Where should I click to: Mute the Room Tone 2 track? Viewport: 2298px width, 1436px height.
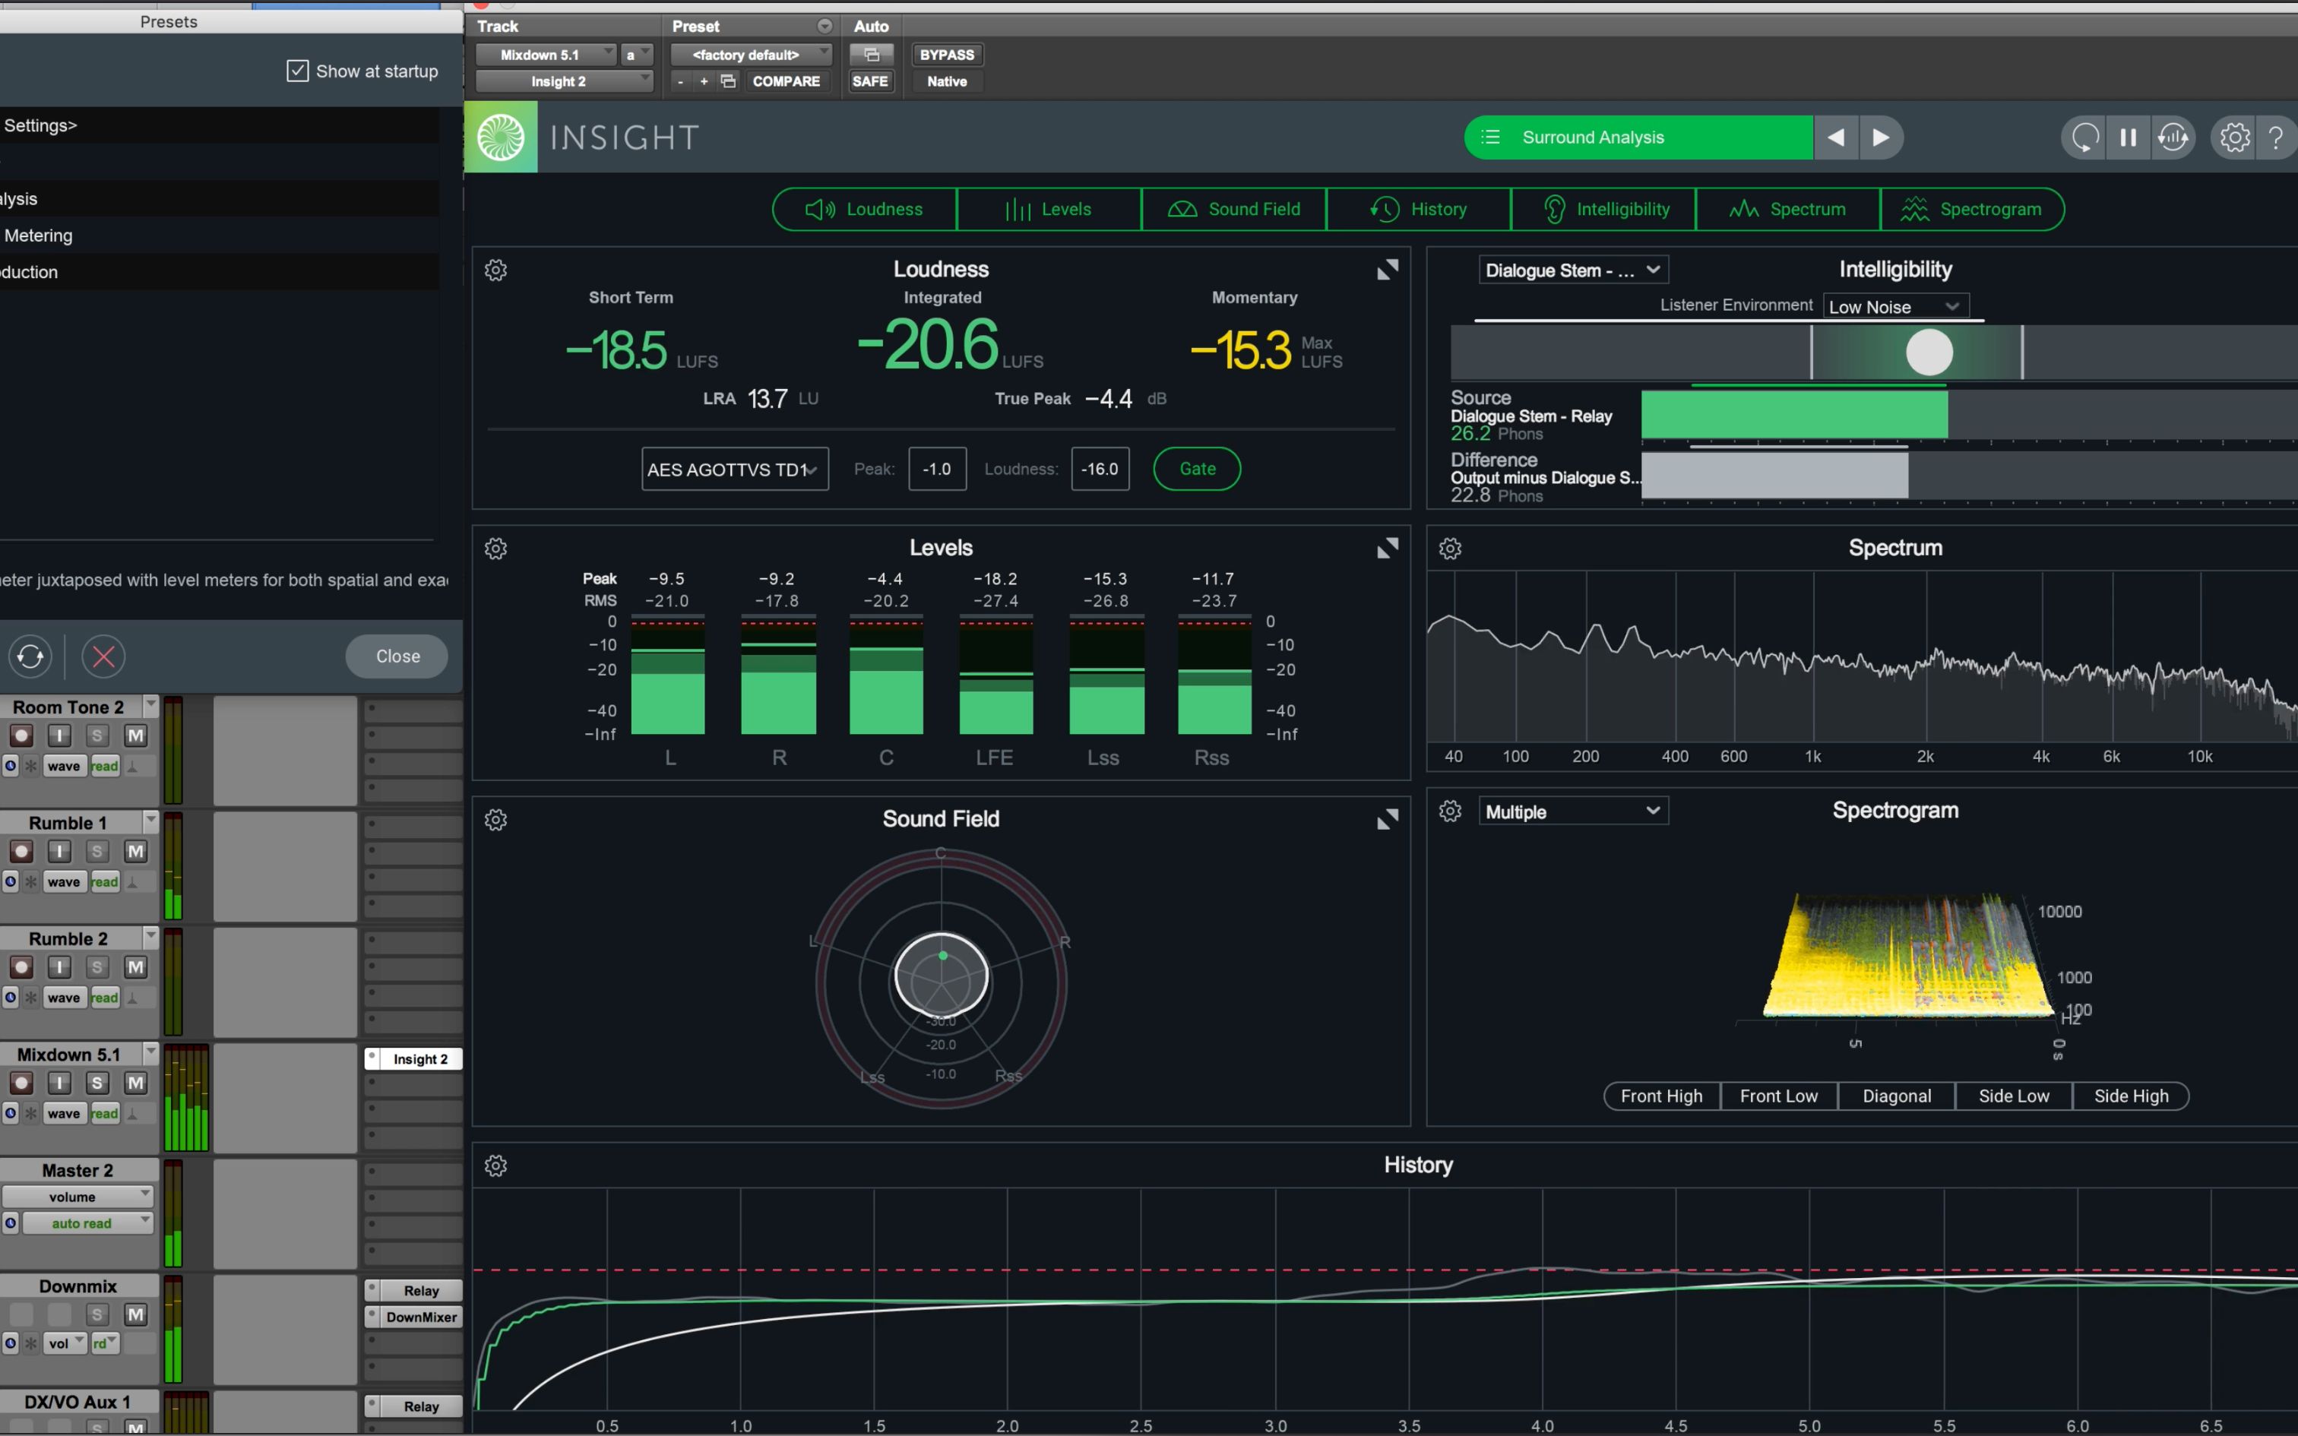pyautogui.click(x=136, y=736)
